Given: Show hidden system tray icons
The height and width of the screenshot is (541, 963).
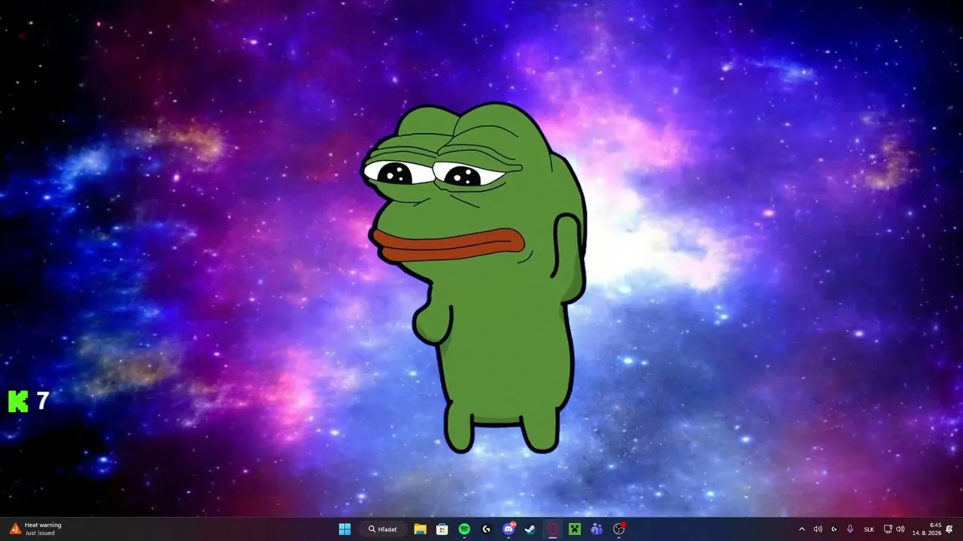Looking at the screenshot, I should [801, 529].
